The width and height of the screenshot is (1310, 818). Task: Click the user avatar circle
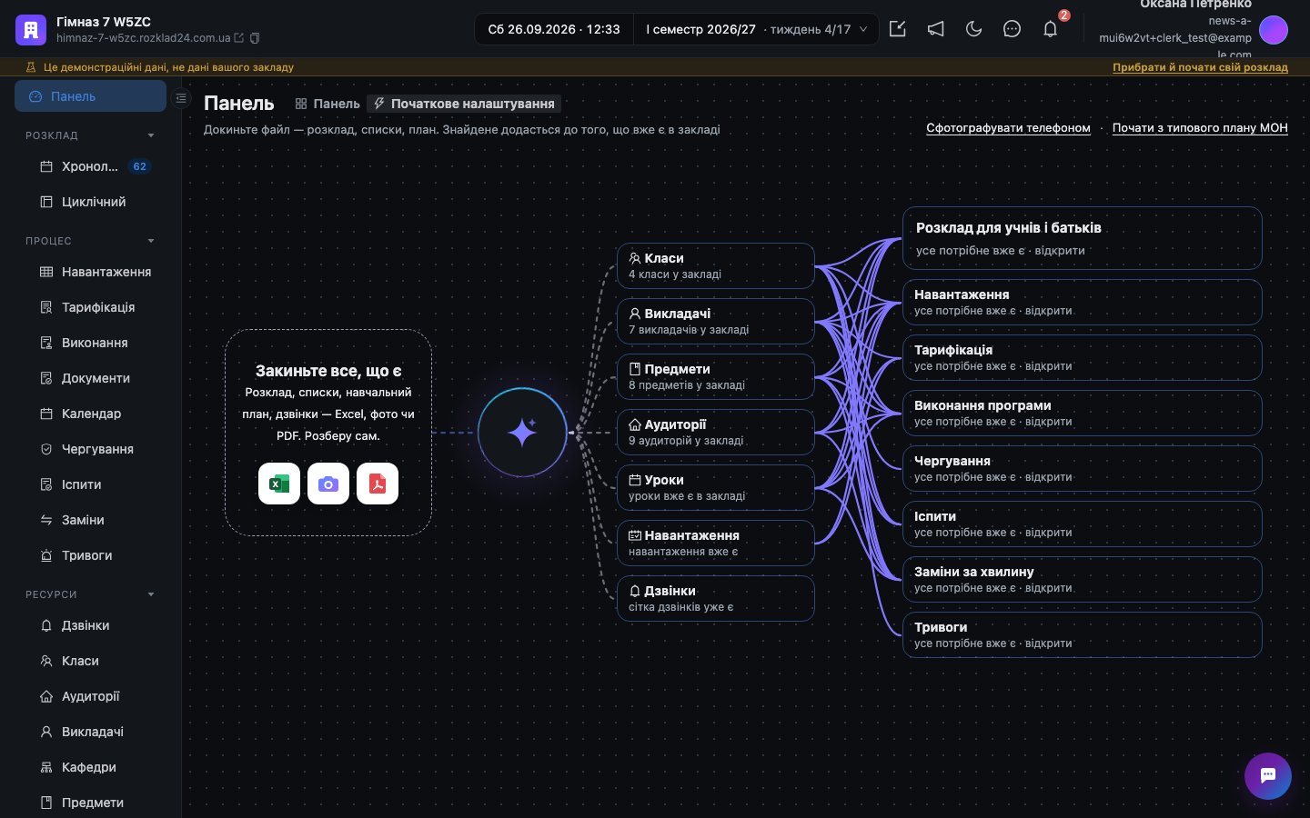1274,30
